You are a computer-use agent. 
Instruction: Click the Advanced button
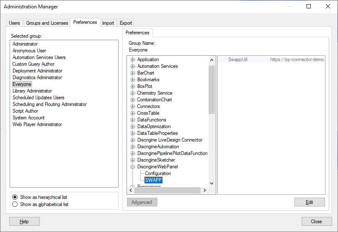point(142,202)
